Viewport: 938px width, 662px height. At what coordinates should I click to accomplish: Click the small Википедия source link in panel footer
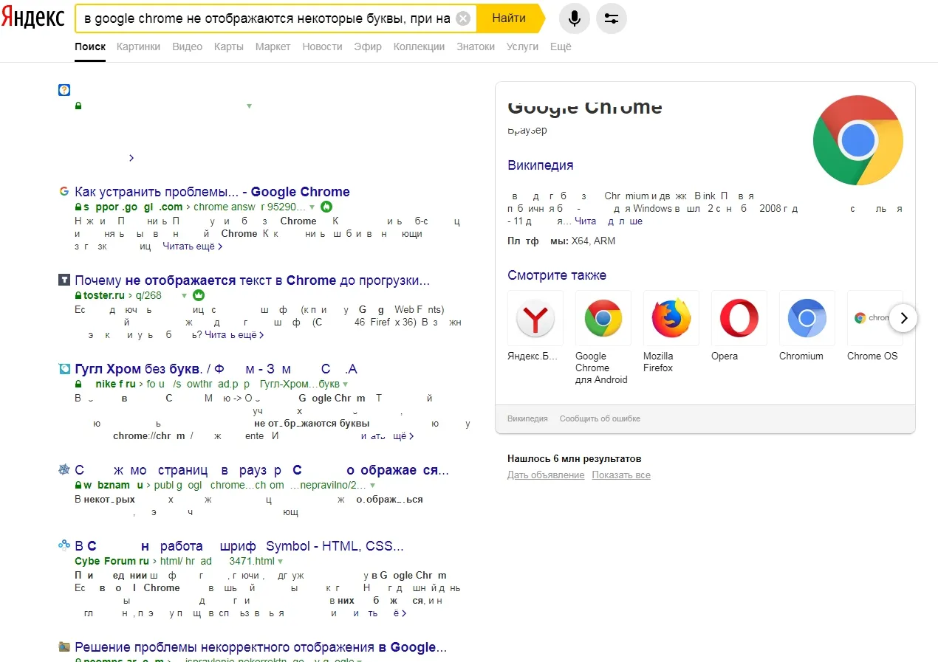tap(527, 418)
